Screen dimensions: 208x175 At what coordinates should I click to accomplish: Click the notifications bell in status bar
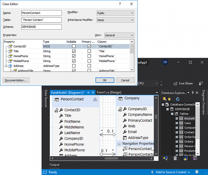click(x=197, y=172)
